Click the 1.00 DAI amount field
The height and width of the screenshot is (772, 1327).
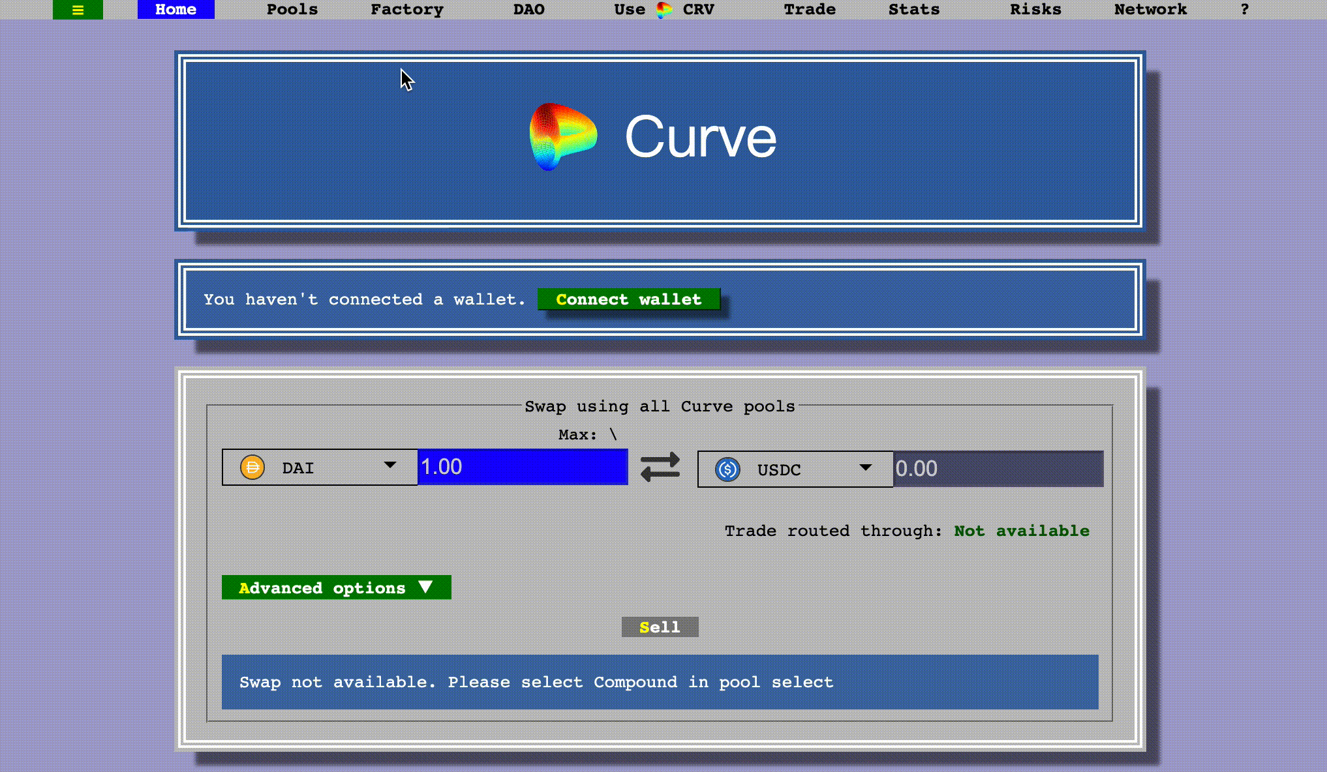523,467
